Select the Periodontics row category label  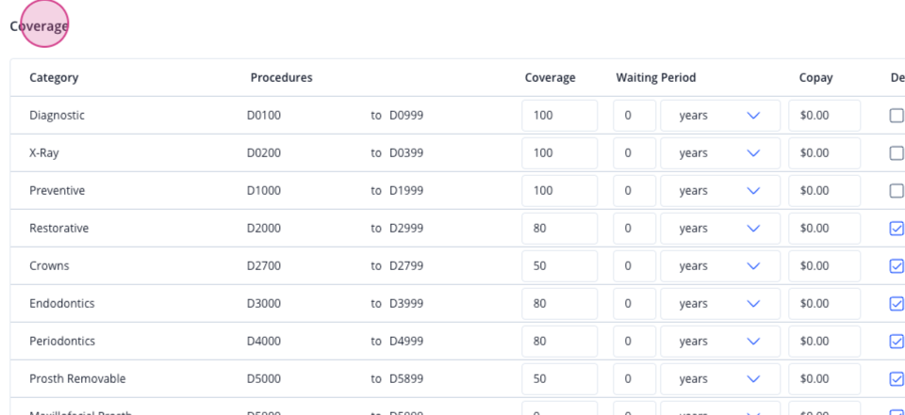tap(62, 342)
